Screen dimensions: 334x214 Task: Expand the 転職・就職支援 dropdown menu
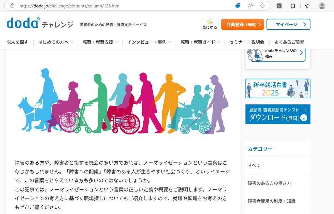click(x=100, y=42)
